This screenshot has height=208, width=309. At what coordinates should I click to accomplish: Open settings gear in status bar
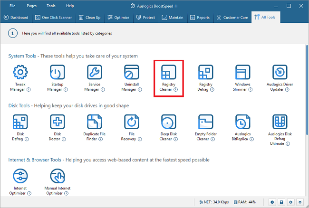290,202
